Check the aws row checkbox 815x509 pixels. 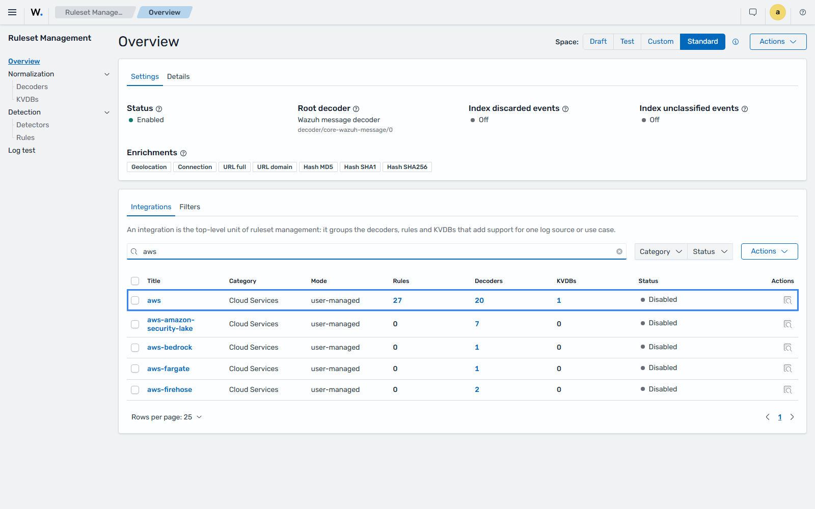135,300
